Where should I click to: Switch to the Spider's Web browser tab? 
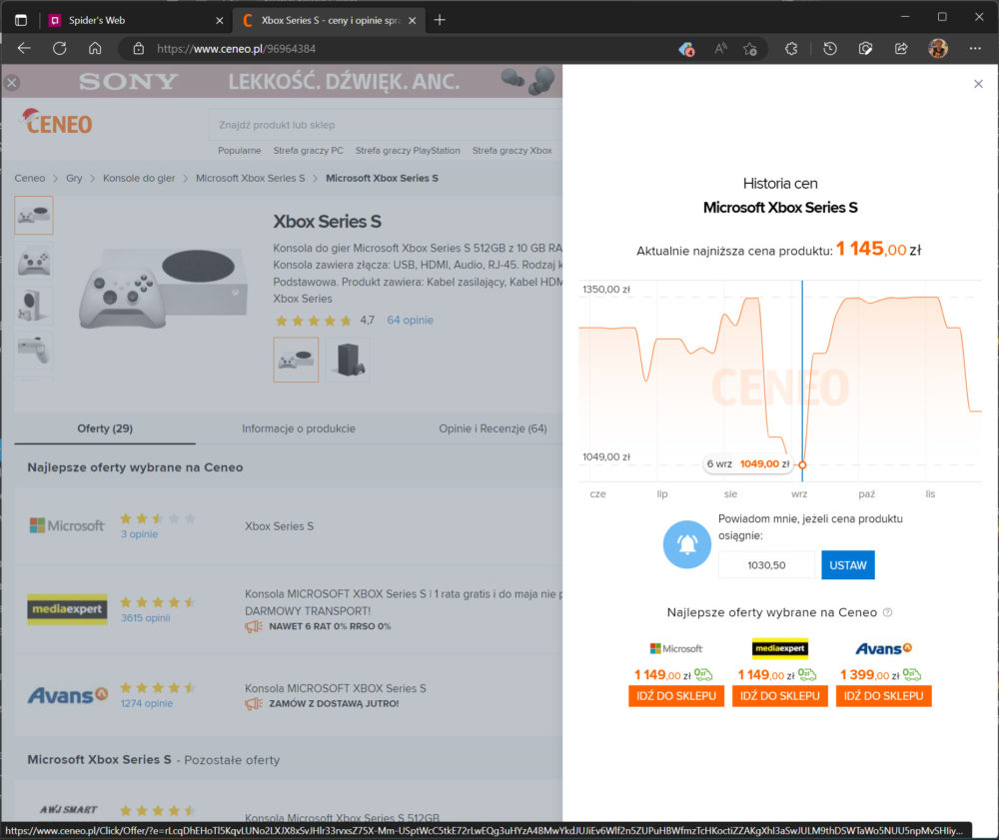point(136,20)
